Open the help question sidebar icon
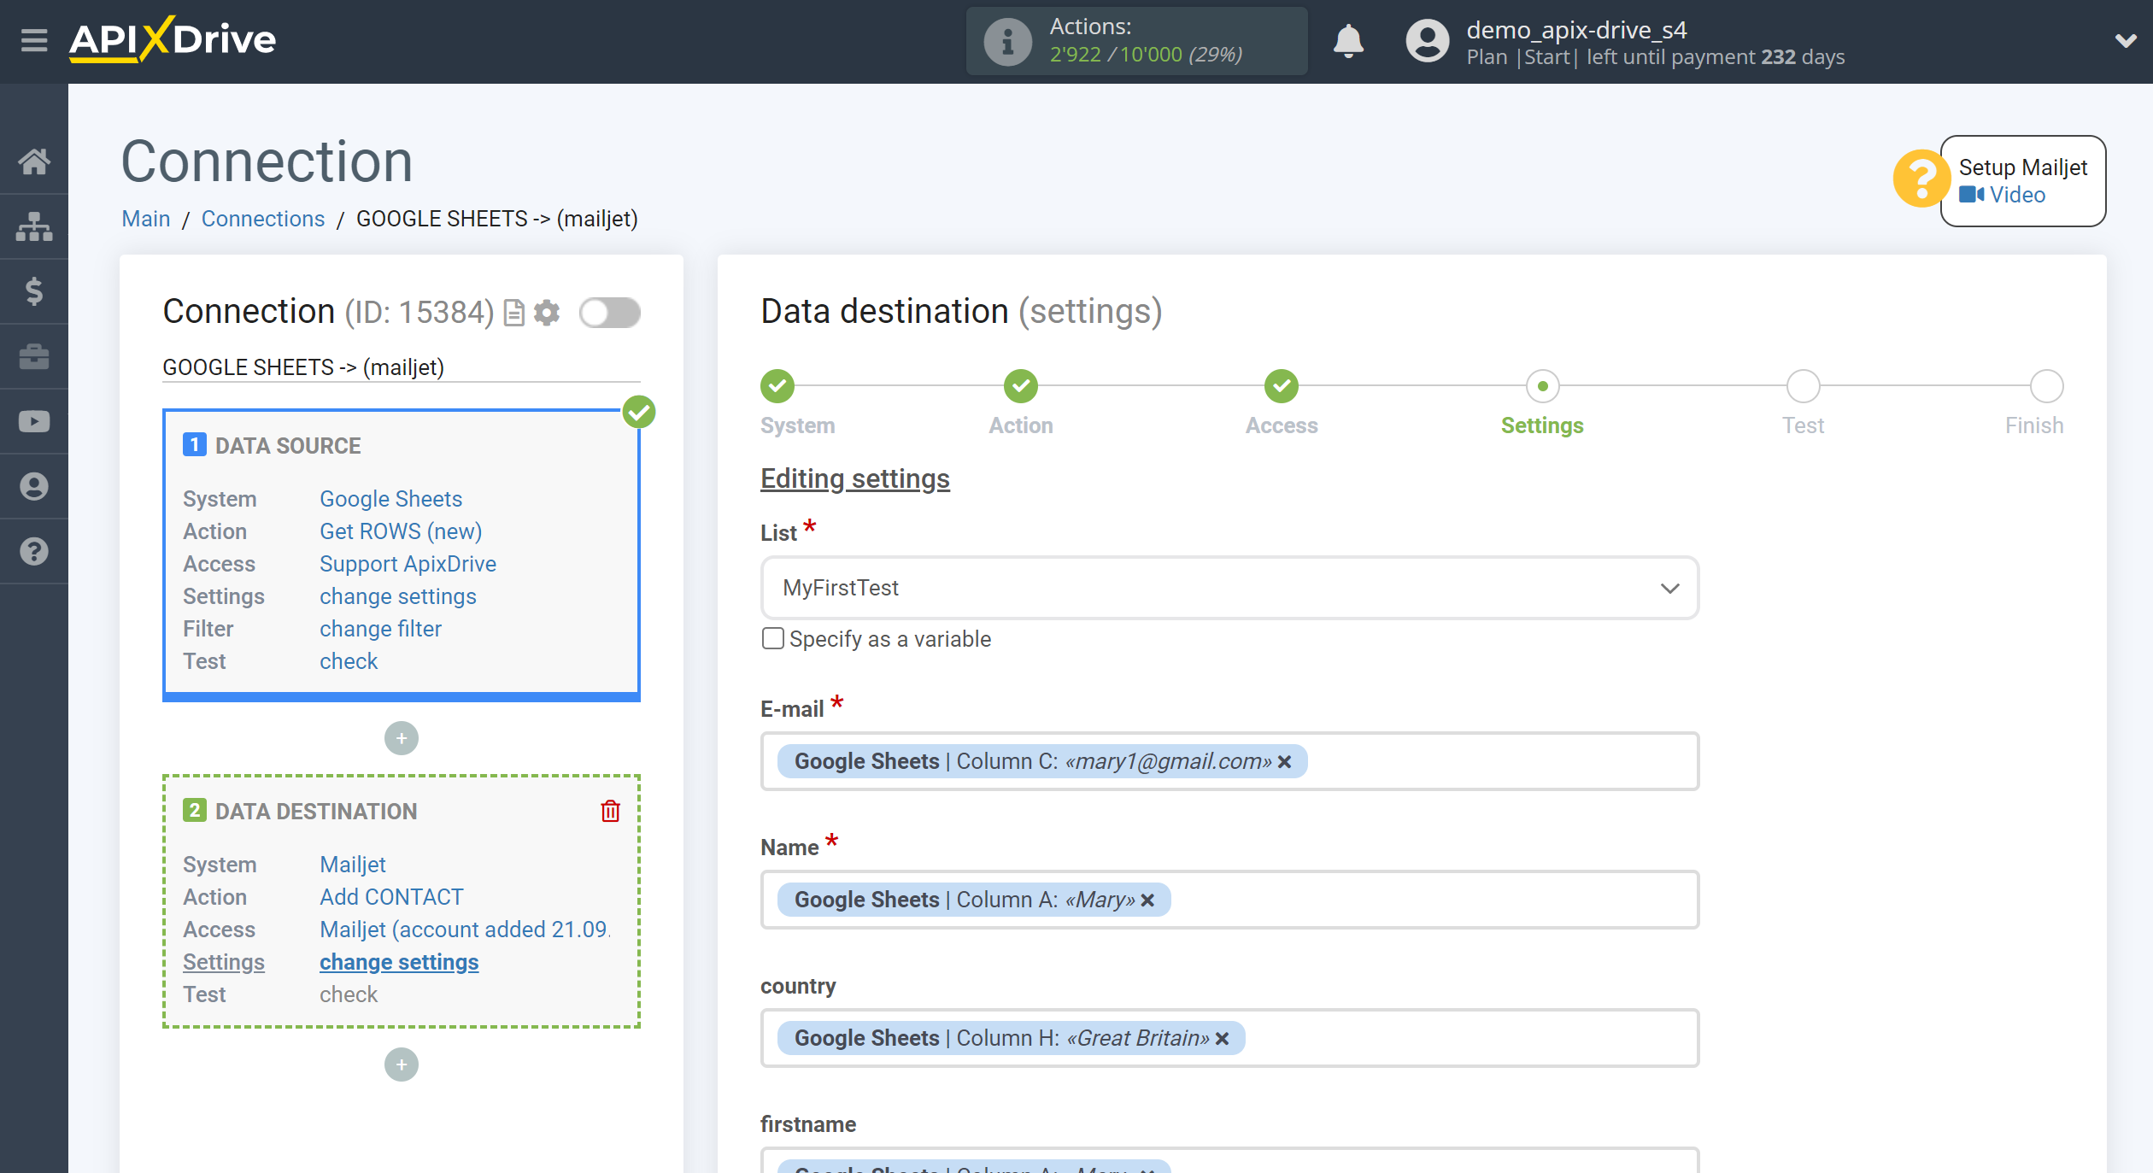This screenshot has height=1173, width=2153. [x=34, y=551]
